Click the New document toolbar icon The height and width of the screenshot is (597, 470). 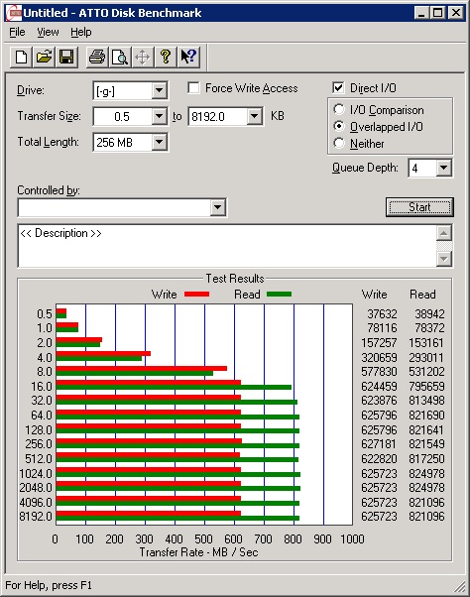[21, 58]
